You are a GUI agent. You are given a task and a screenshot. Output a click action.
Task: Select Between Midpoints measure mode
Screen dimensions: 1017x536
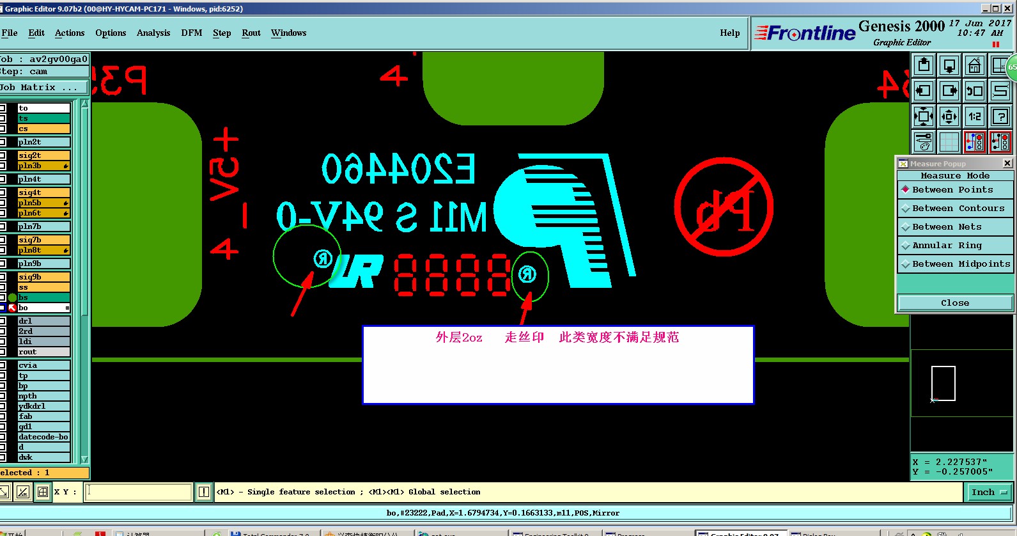click(x=955, y=264)
